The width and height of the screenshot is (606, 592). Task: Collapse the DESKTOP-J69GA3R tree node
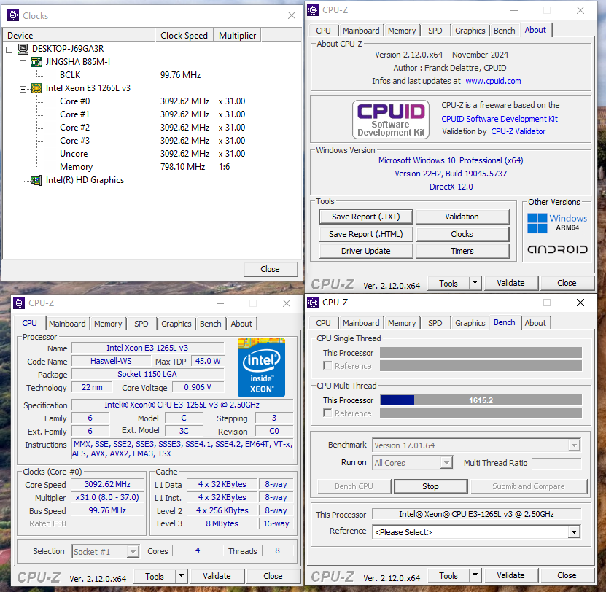click(x=9, y=50)
